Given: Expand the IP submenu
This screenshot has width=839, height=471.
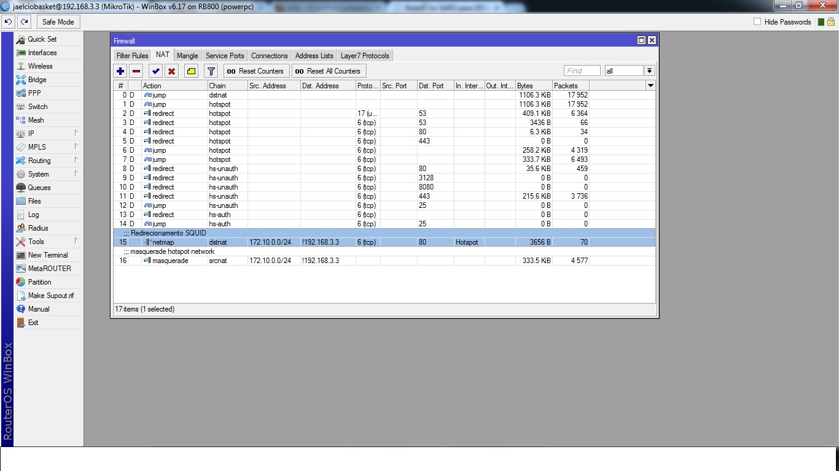Looking at the screenshot, I should click(x=49, y=133).
